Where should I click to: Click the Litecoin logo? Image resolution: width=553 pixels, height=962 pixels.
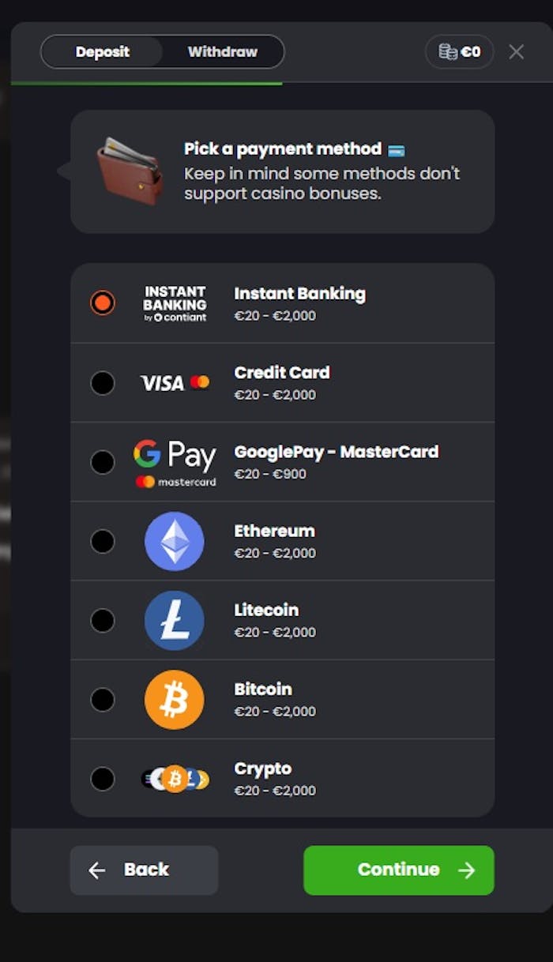(174, 620)
